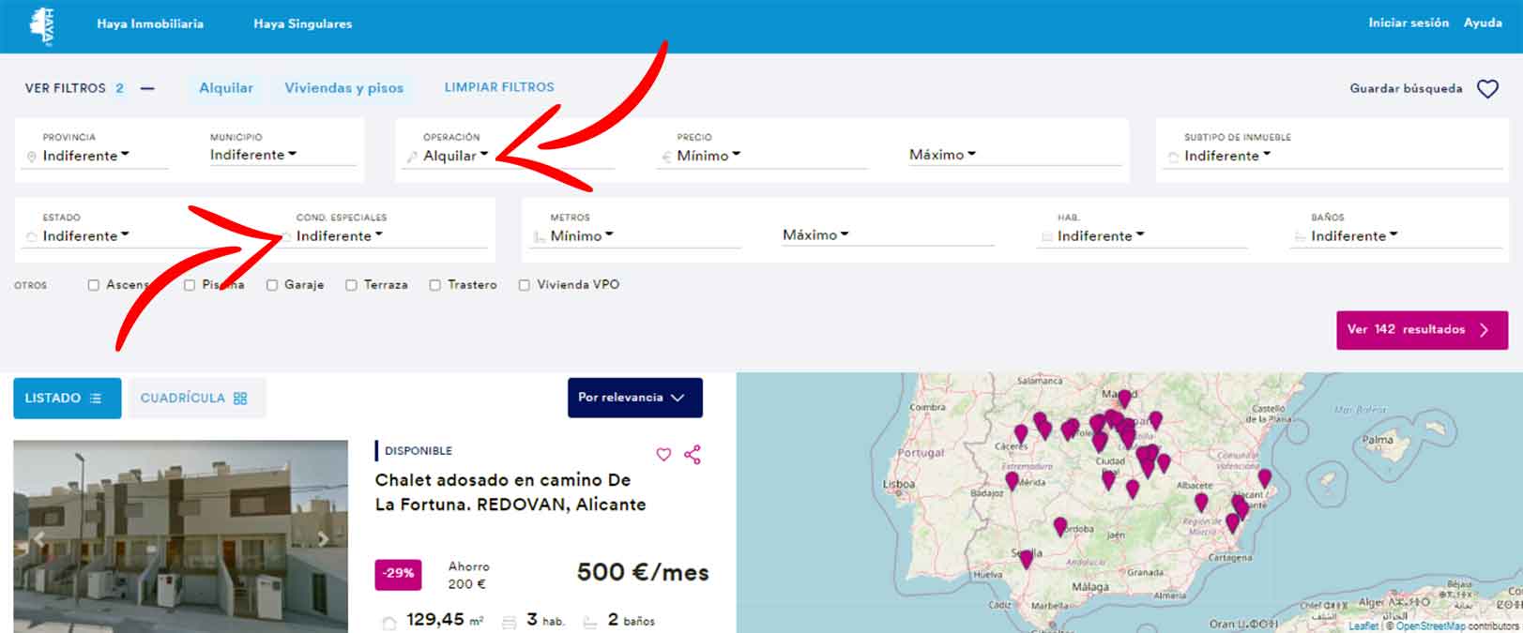Viewport: 1523px width, 633px height.
Task: Check the Vivienda VPO option
Action: 525,285
